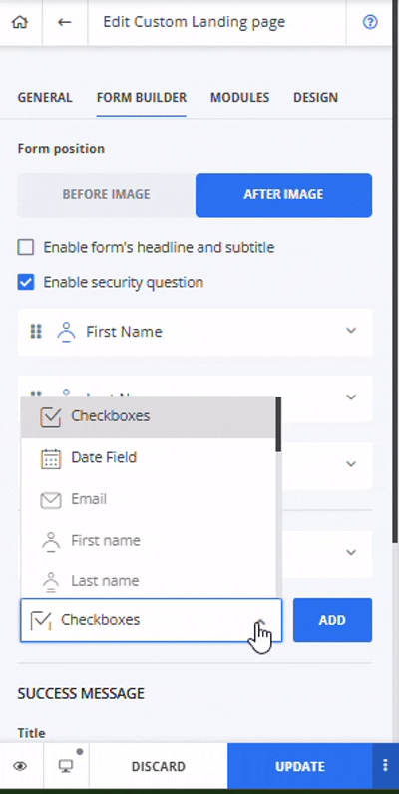This screenshot has height=794, width=399.
Task: Switch to the MODULES tab
Action: pos(239,98)
